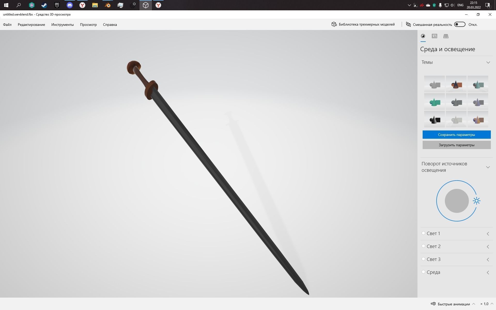Expand the Среда settings chevron
The image size is (496, 310).
pyautogui.click(x=488, y=272)
